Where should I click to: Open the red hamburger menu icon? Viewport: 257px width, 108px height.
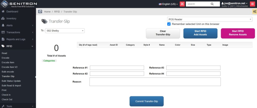(x=252, y=4)
